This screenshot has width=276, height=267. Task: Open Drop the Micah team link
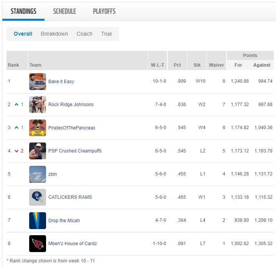[64, 221]
